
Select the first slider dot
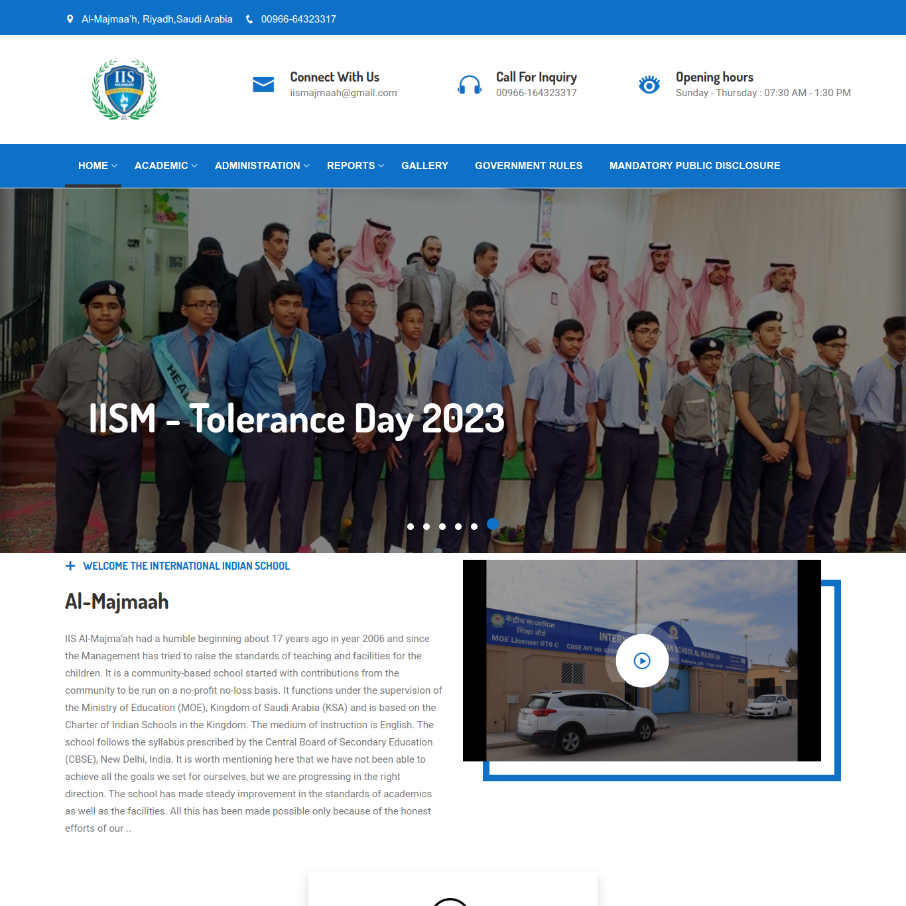(x=411, y=527)
